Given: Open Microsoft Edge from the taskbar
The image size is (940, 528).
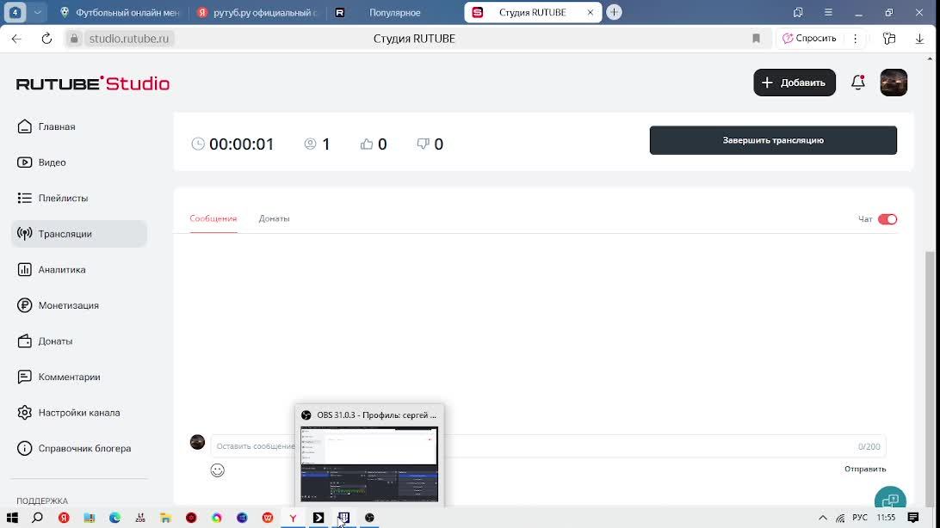Looking at the screenshot, I should tap(114, 518).
